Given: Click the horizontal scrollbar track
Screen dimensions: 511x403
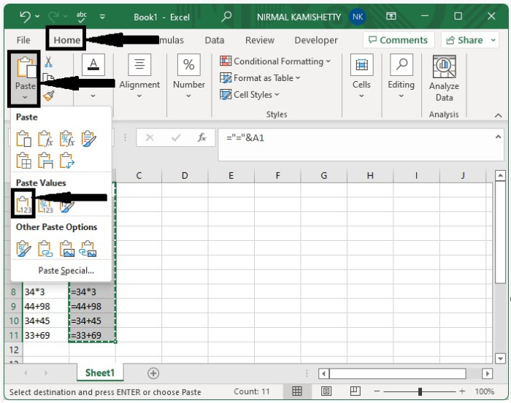Looking at the screenshot, I should point(398,373).
